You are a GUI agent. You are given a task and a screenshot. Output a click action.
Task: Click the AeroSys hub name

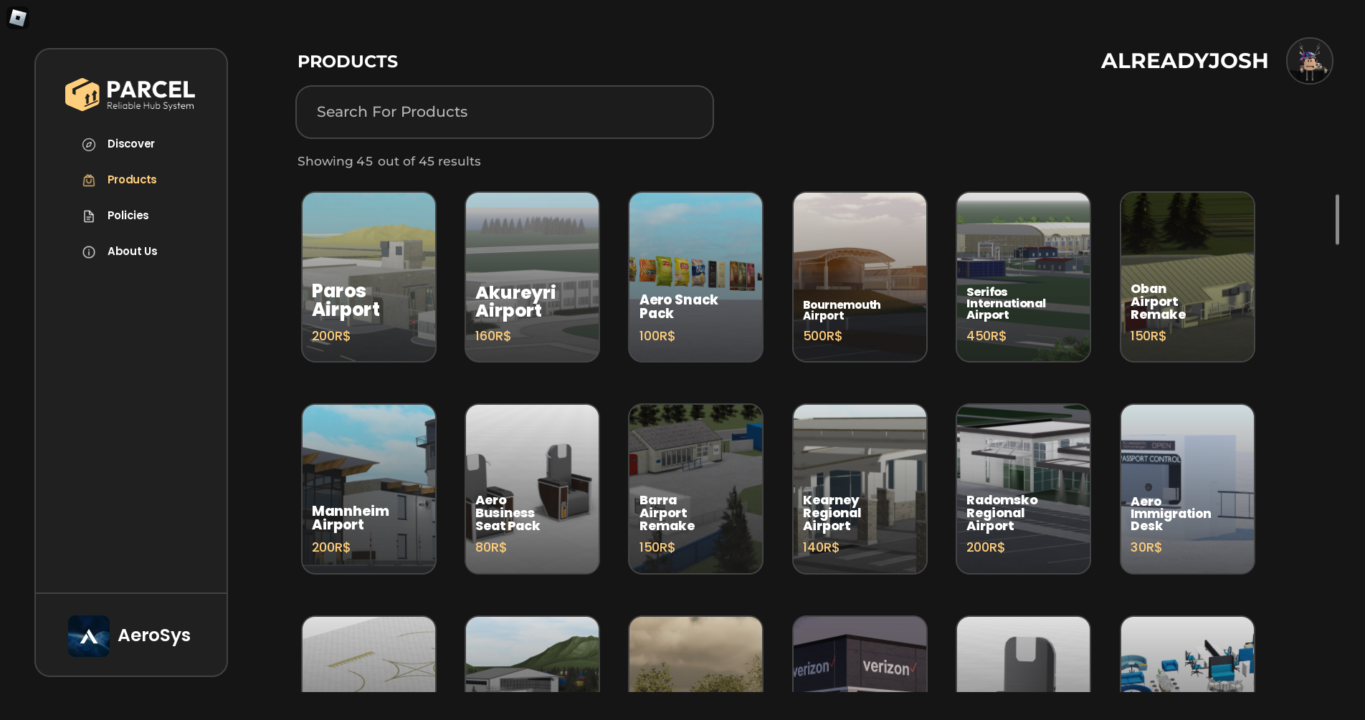click(154, 635)
